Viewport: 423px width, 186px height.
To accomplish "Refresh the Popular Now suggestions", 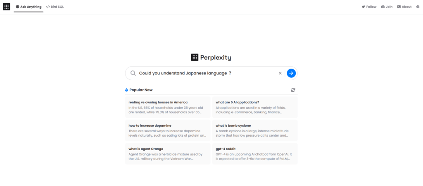I will [x=293, y=90].
